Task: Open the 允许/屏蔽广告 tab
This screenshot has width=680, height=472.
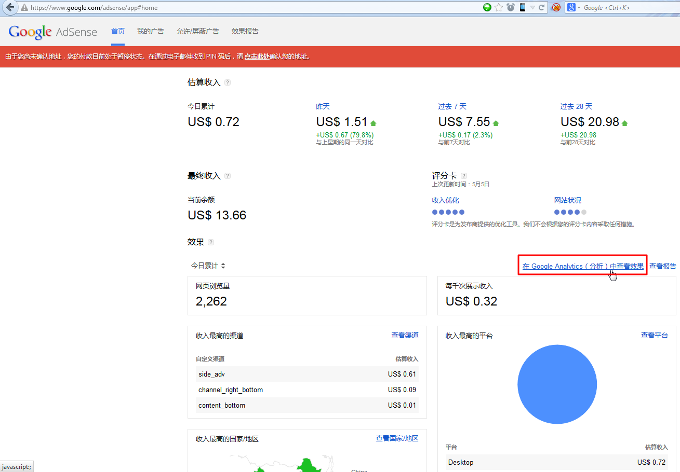Action: pos(198,31)
